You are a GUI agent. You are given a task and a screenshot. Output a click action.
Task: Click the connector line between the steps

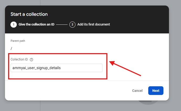click(x=62, y=24)
